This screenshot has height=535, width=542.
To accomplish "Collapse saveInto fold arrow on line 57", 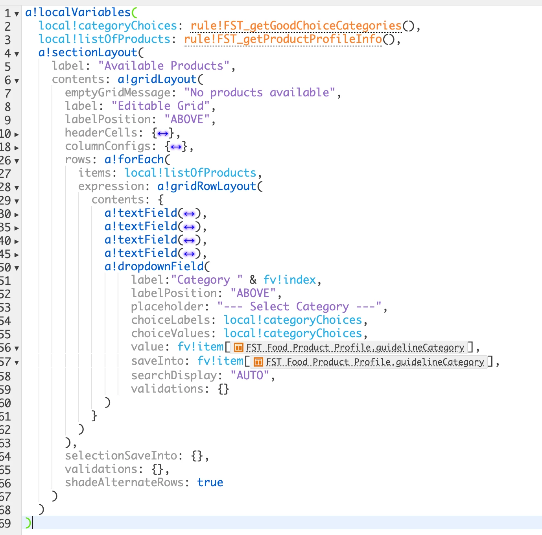I will (x=17, y=363).
